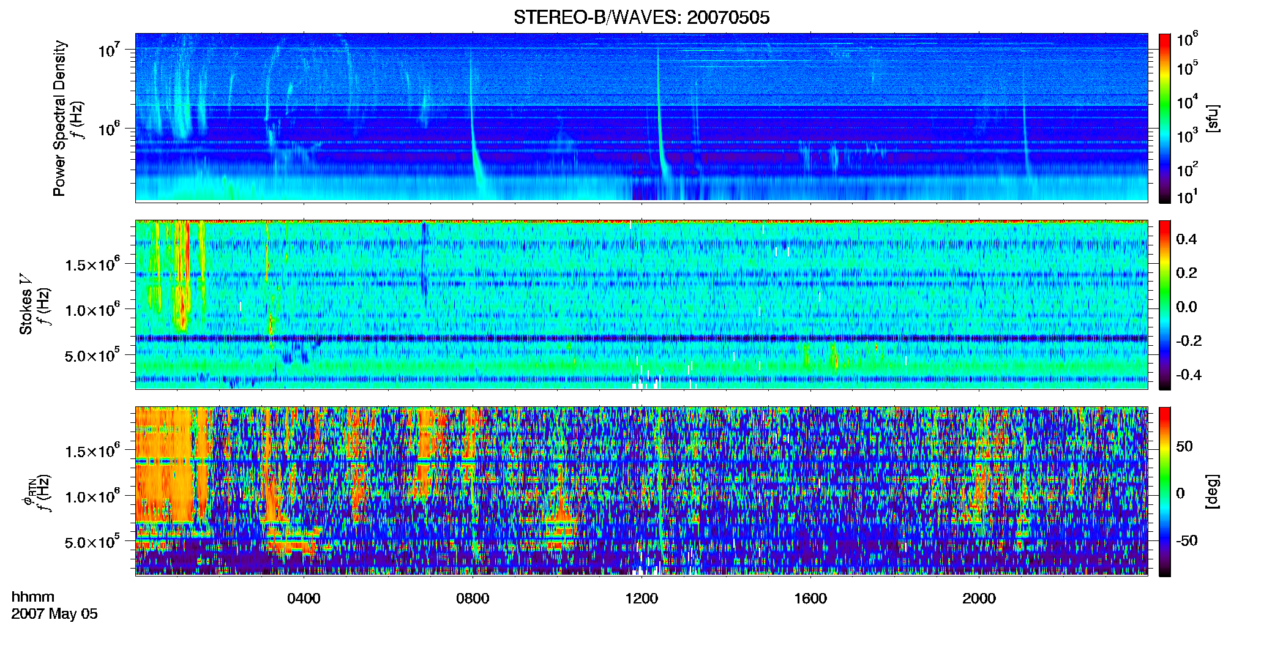Image resolution: width=1283 pixels, height=661 pixels.
Task: Click the 1600 time tick label
Action: tap(810, 598)
